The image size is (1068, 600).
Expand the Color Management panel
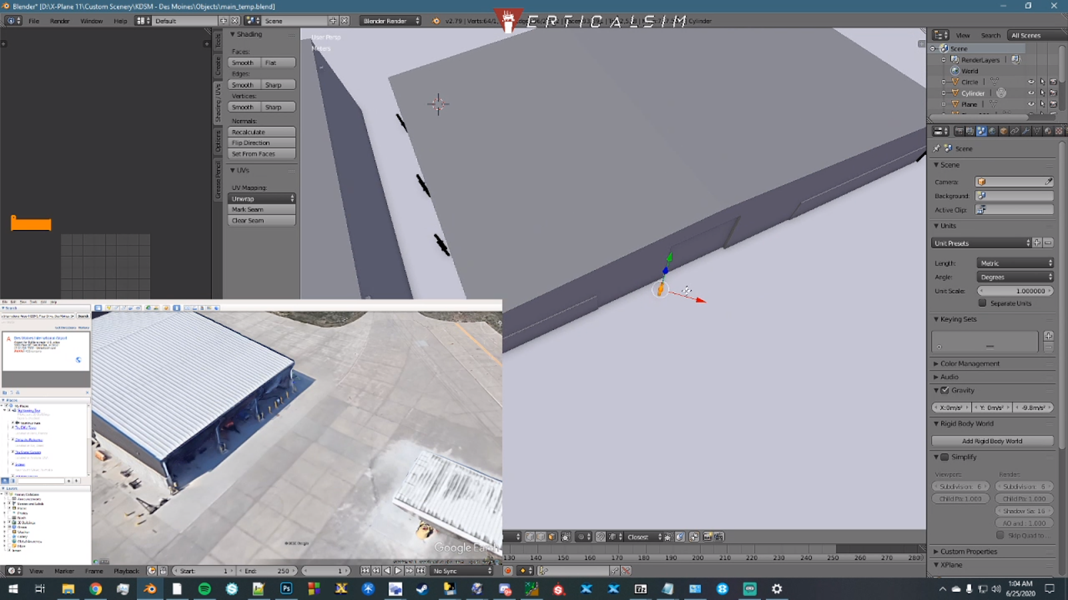tap(970, 364)
